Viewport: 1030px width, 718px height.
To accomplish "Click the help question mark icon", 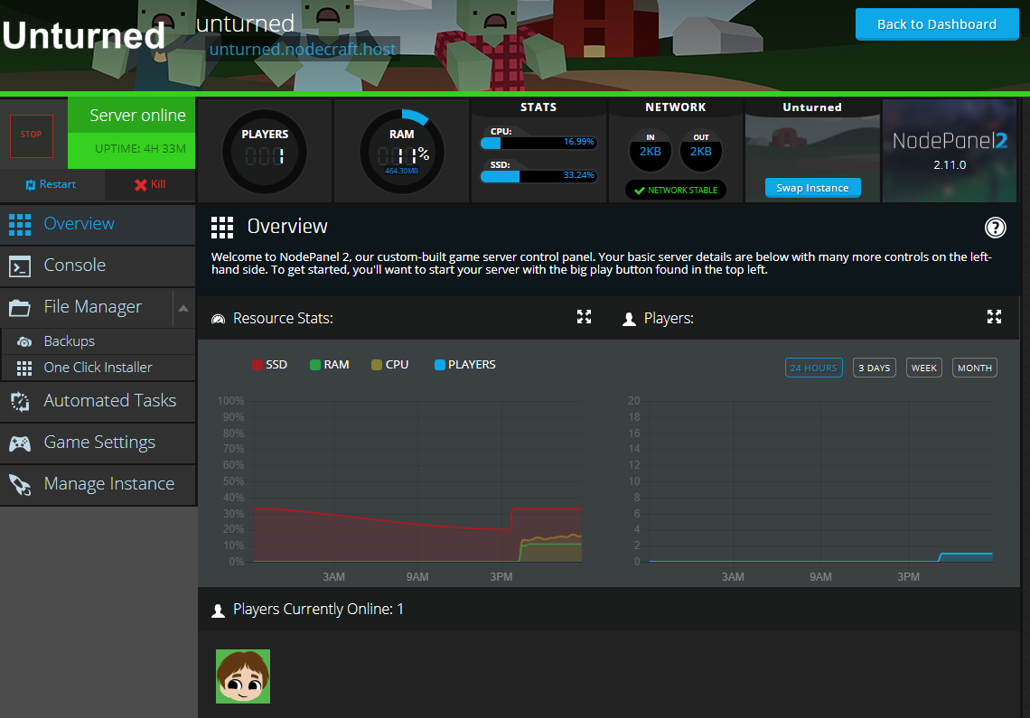I will 995,227.
